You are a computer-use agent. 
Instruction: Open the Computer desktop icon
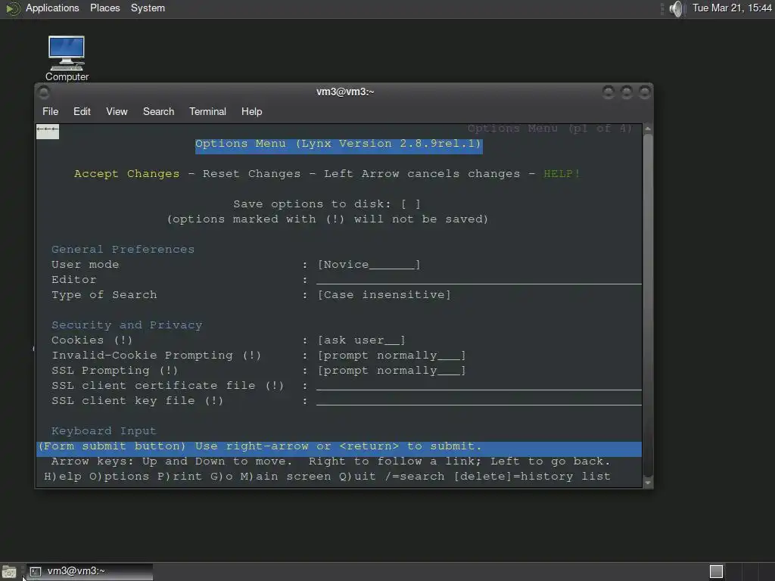(x=67, y=57)
